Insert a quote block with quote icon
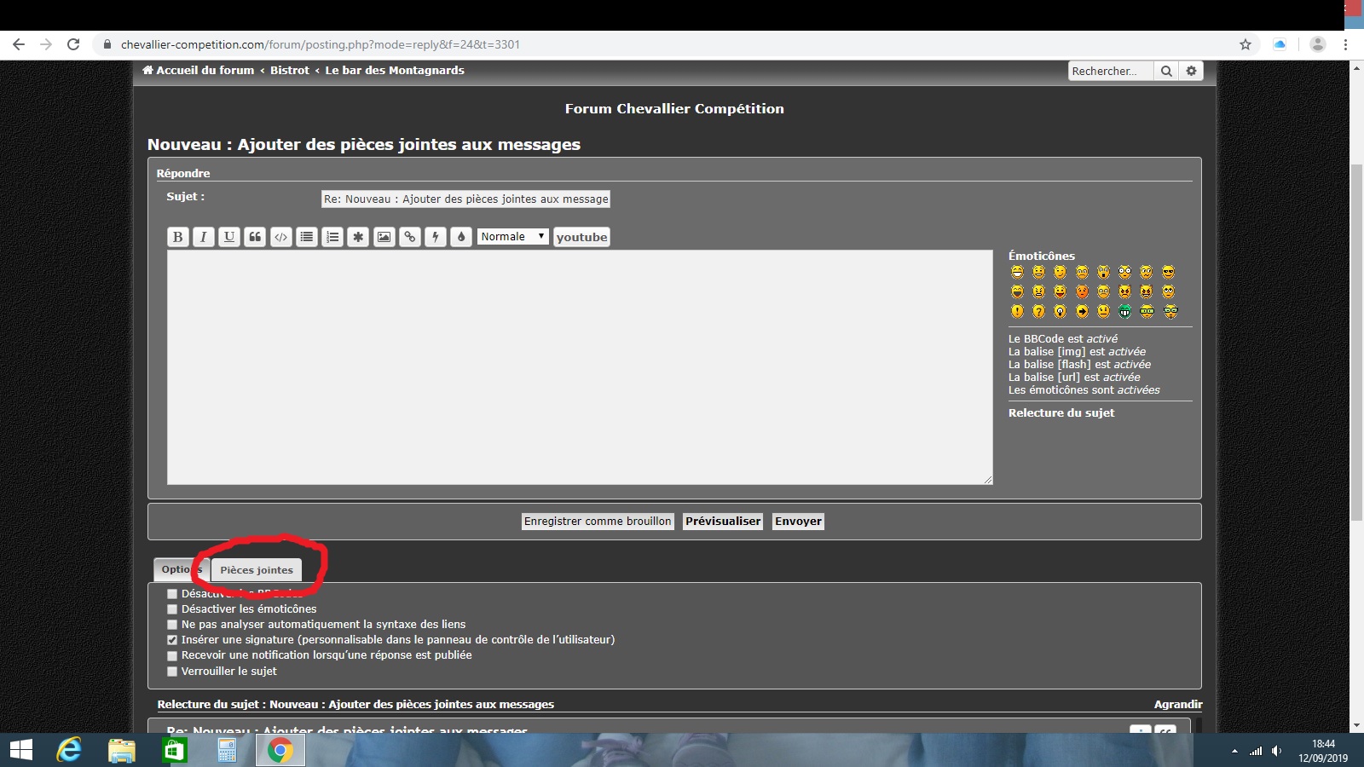 [255, 237]
